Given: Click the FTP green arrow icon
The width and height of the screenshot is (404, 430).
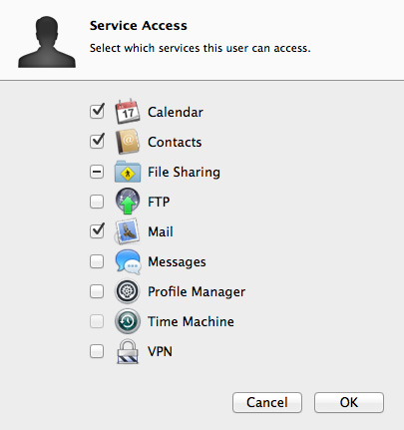Looking at the screenshot, I should point(128,202).
